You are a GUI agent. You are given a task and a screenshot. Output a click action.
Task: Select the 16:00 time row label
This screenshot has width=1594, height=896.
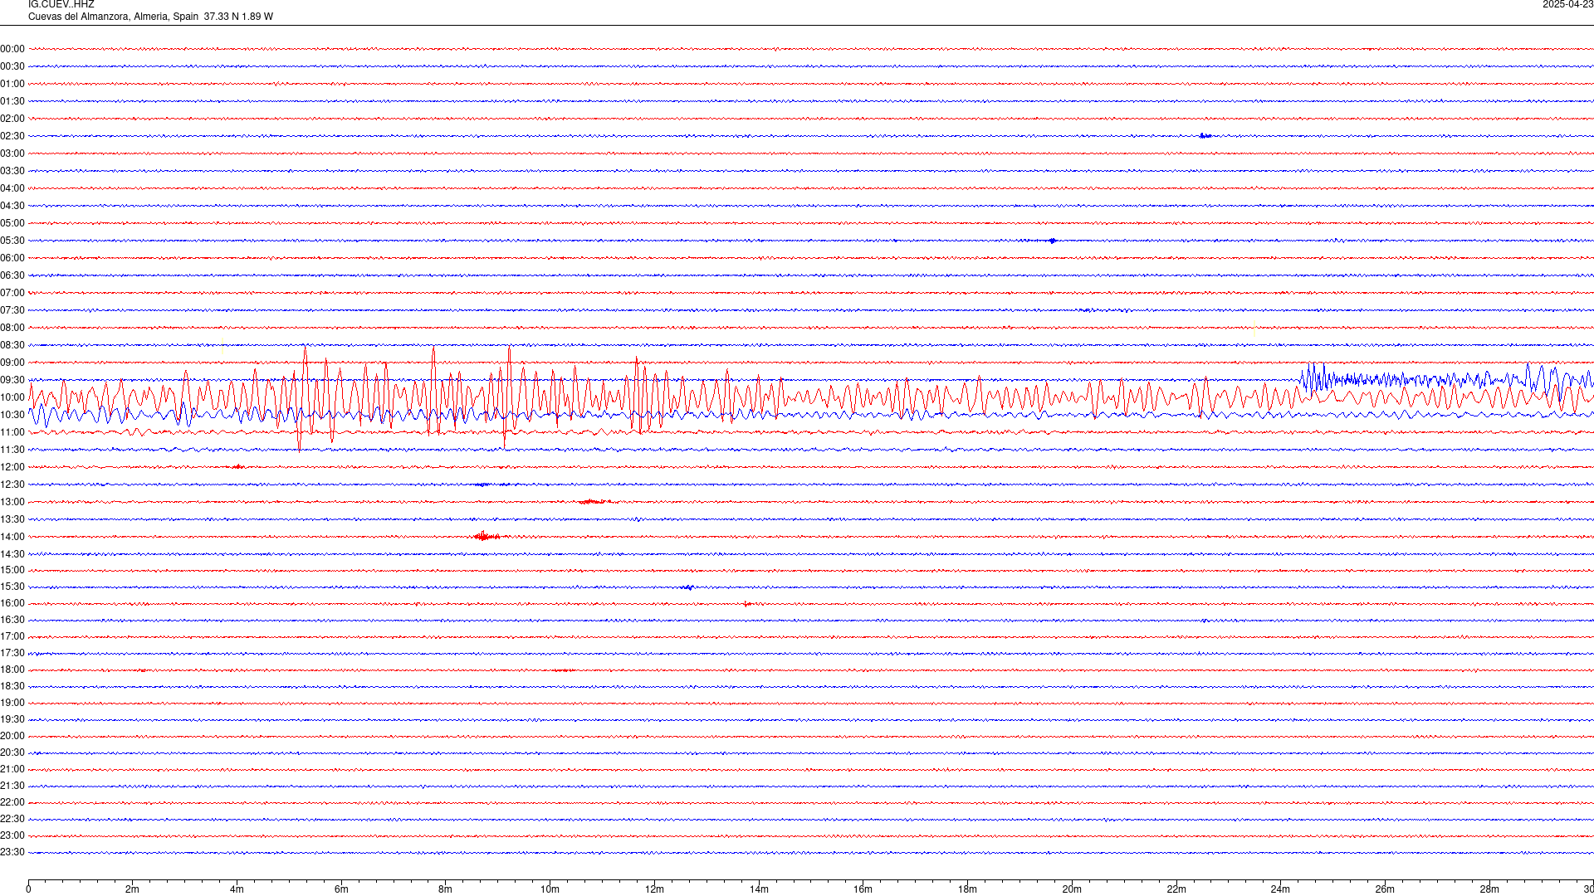[x=12, y=603]
